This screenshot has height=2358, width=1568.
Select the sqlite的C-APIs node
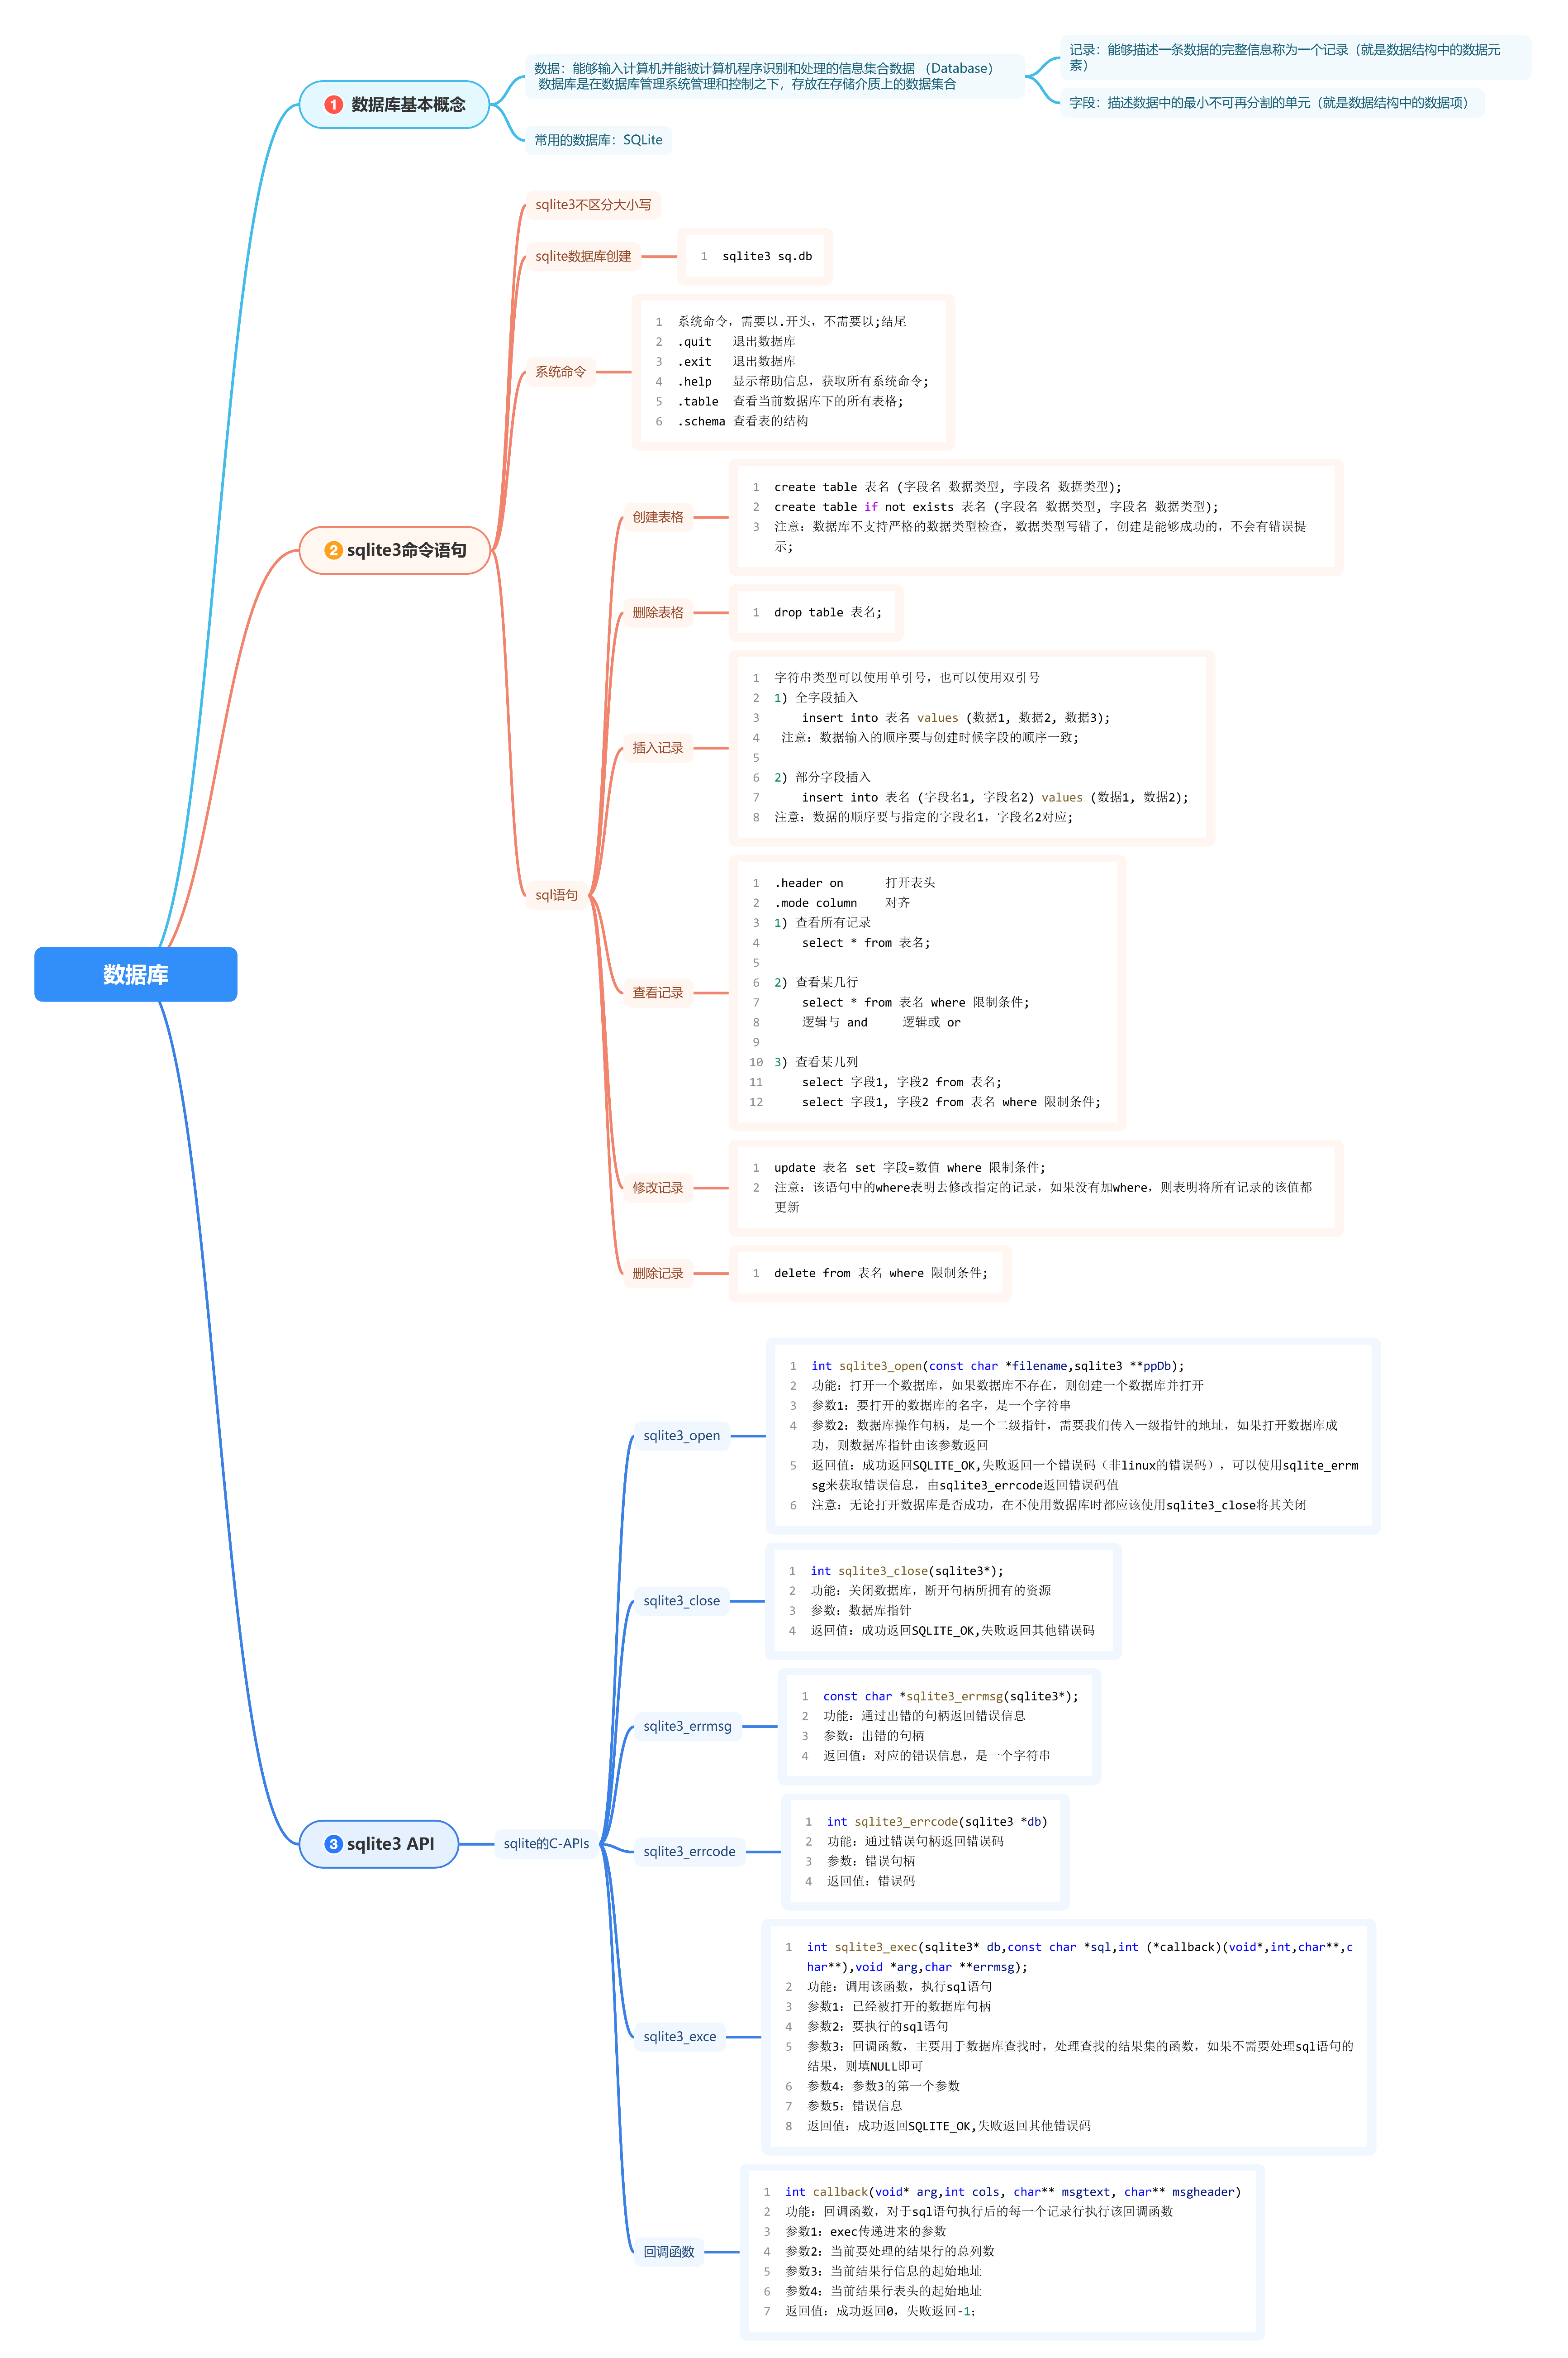[546, 1844]
